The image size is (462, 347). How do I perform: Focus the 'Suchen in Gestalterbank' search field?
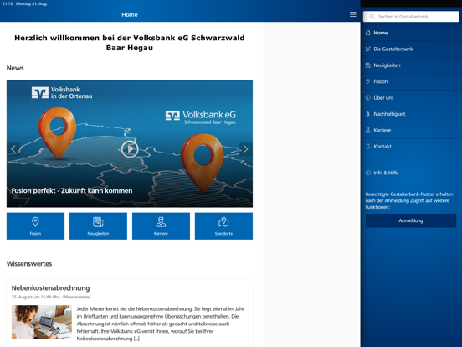[x=411, y=17]
